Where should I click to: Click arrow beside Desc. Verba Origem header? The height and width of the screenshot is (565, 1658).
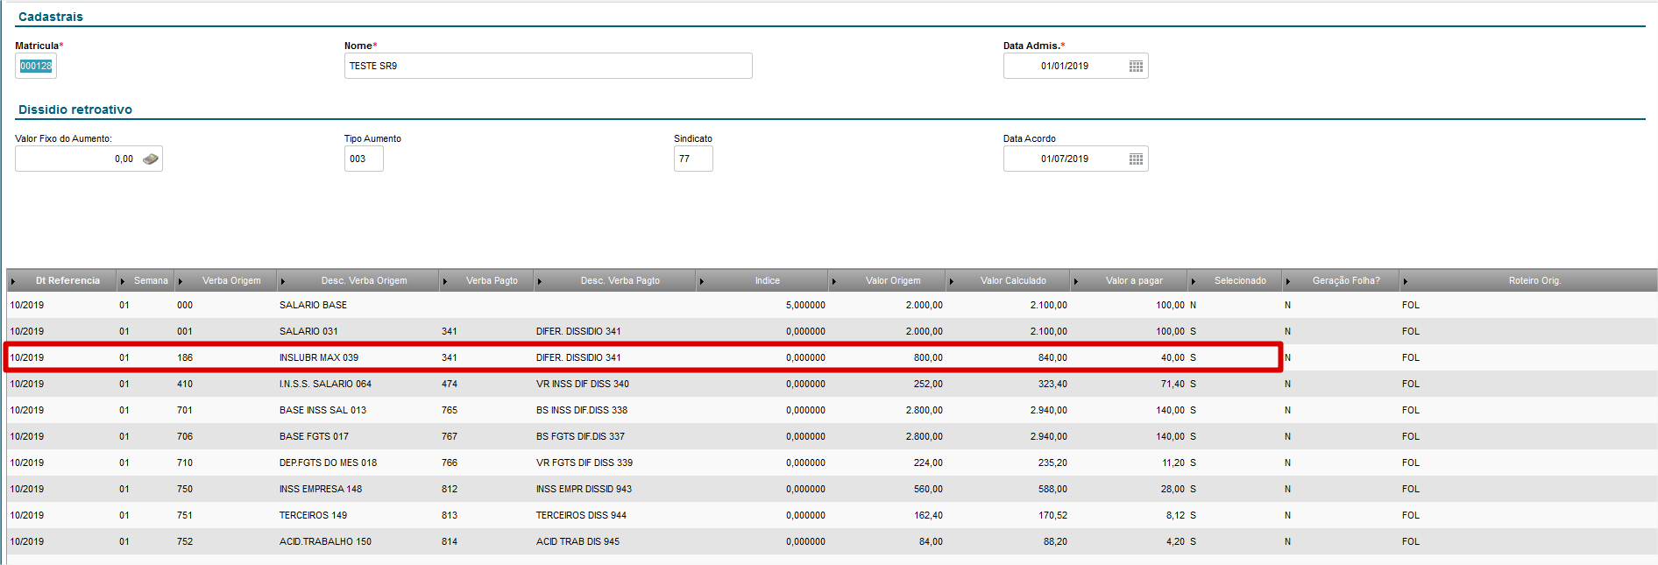[x=283, y=281]
